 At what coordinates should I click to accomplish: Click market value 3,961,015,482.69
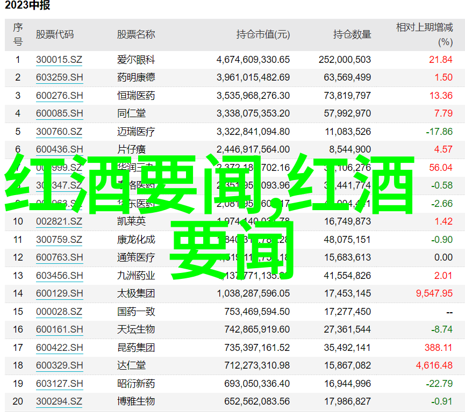(x=253, y=77)
